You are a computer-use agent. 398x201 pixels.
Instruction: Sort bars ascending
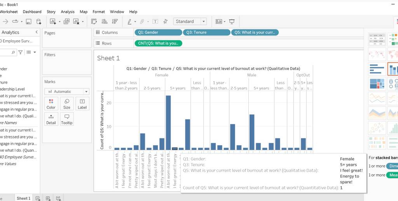[x=104, y=21]
